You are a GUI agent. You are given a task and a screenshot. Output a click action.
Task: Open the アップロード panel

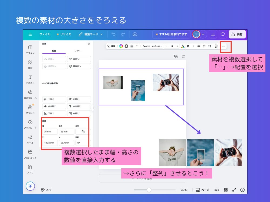point(30,124)
